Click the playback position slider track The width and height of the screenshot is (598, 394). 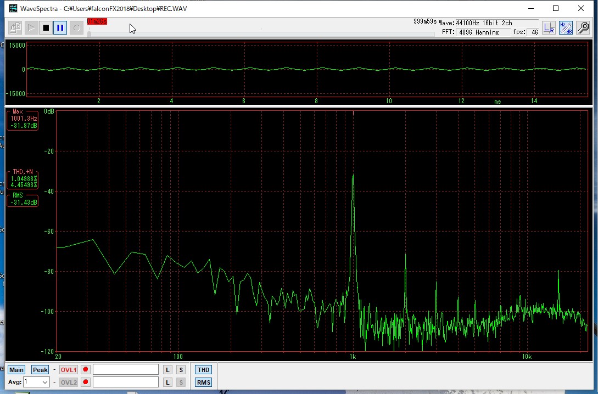tap(261, 34)
